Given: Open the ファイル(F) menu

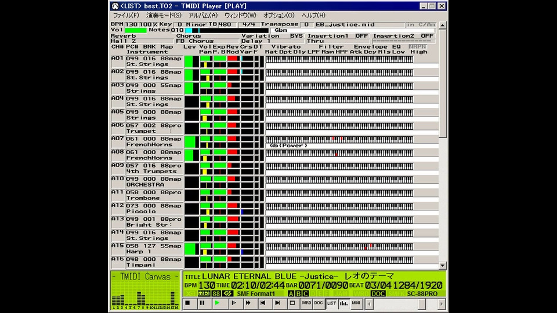Looking at the screenshot, I should click(x=126, y=15).
